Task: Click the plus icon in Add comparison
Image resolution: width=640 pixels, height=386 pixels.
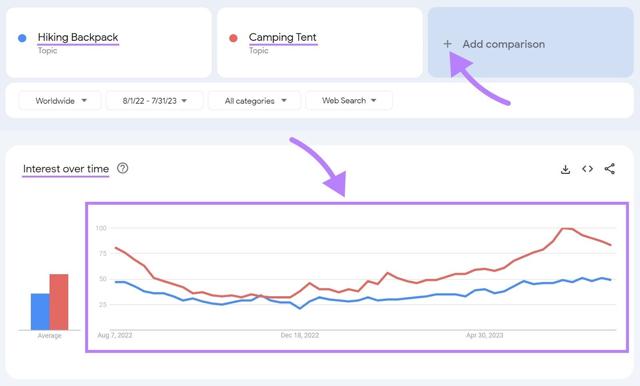Action: [447, 44]
